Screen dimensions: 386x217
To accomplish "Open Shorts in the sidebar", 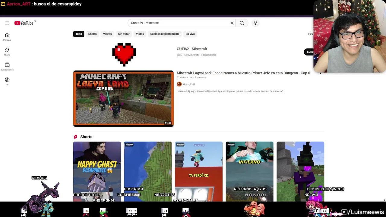I will [x=7, y=52].
